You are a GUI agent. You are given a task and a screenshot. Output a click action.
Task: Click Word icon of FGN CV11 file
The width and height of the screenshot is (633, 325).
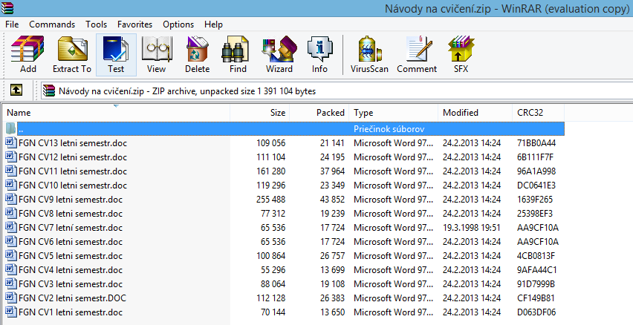[x=11, y=171]
